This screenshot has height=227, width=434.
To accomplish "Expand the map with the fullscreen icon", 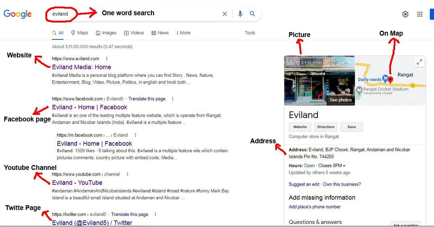I will 419,62.
